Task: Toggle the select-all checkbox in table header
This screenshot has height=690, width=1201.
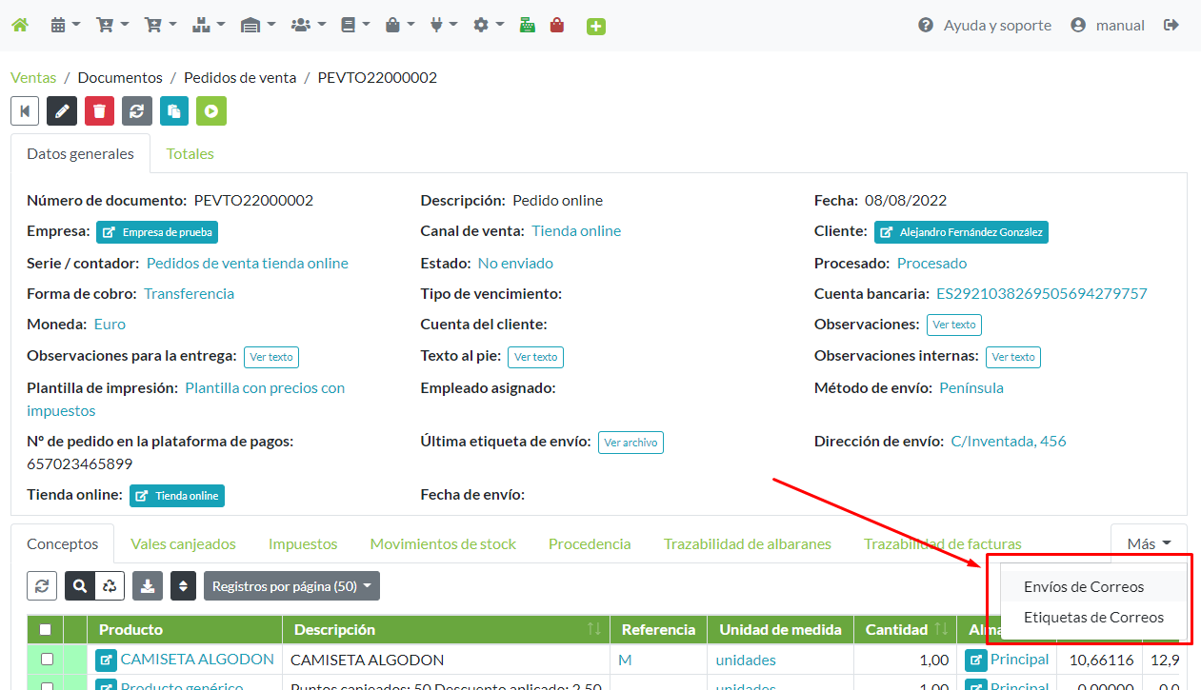Action: (x=46, y=629)
